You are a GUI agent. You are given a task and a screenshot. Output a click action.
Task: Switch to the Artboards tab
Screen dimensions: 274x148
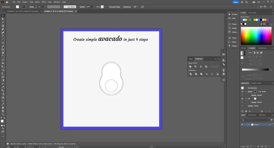click(x=262, y=115)
